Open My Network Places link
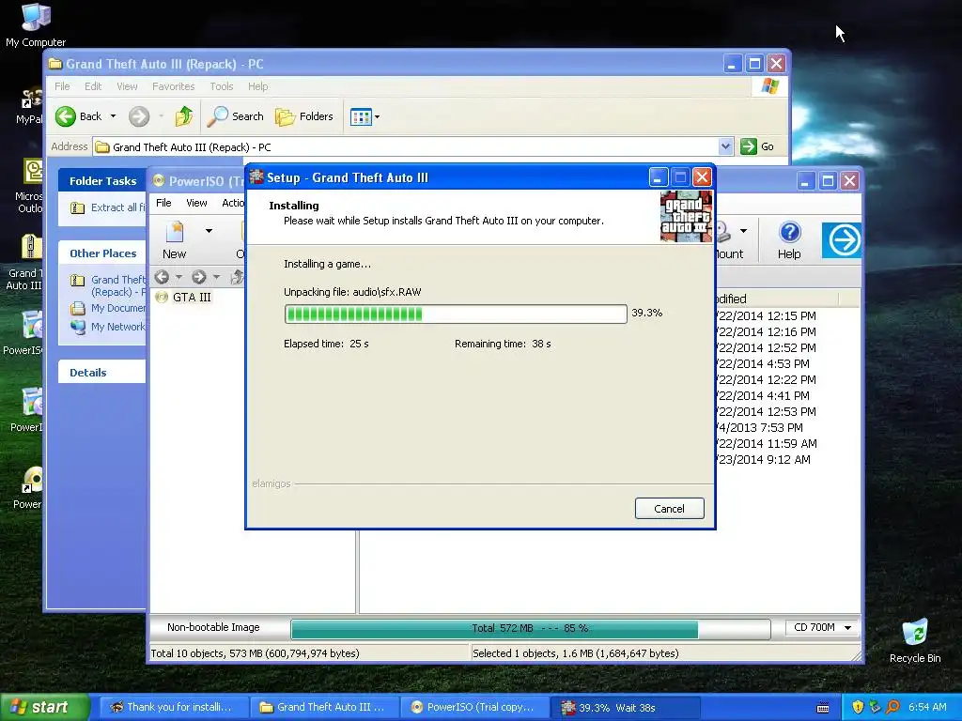This screenshot has height=721, width=962. point(117,327)
